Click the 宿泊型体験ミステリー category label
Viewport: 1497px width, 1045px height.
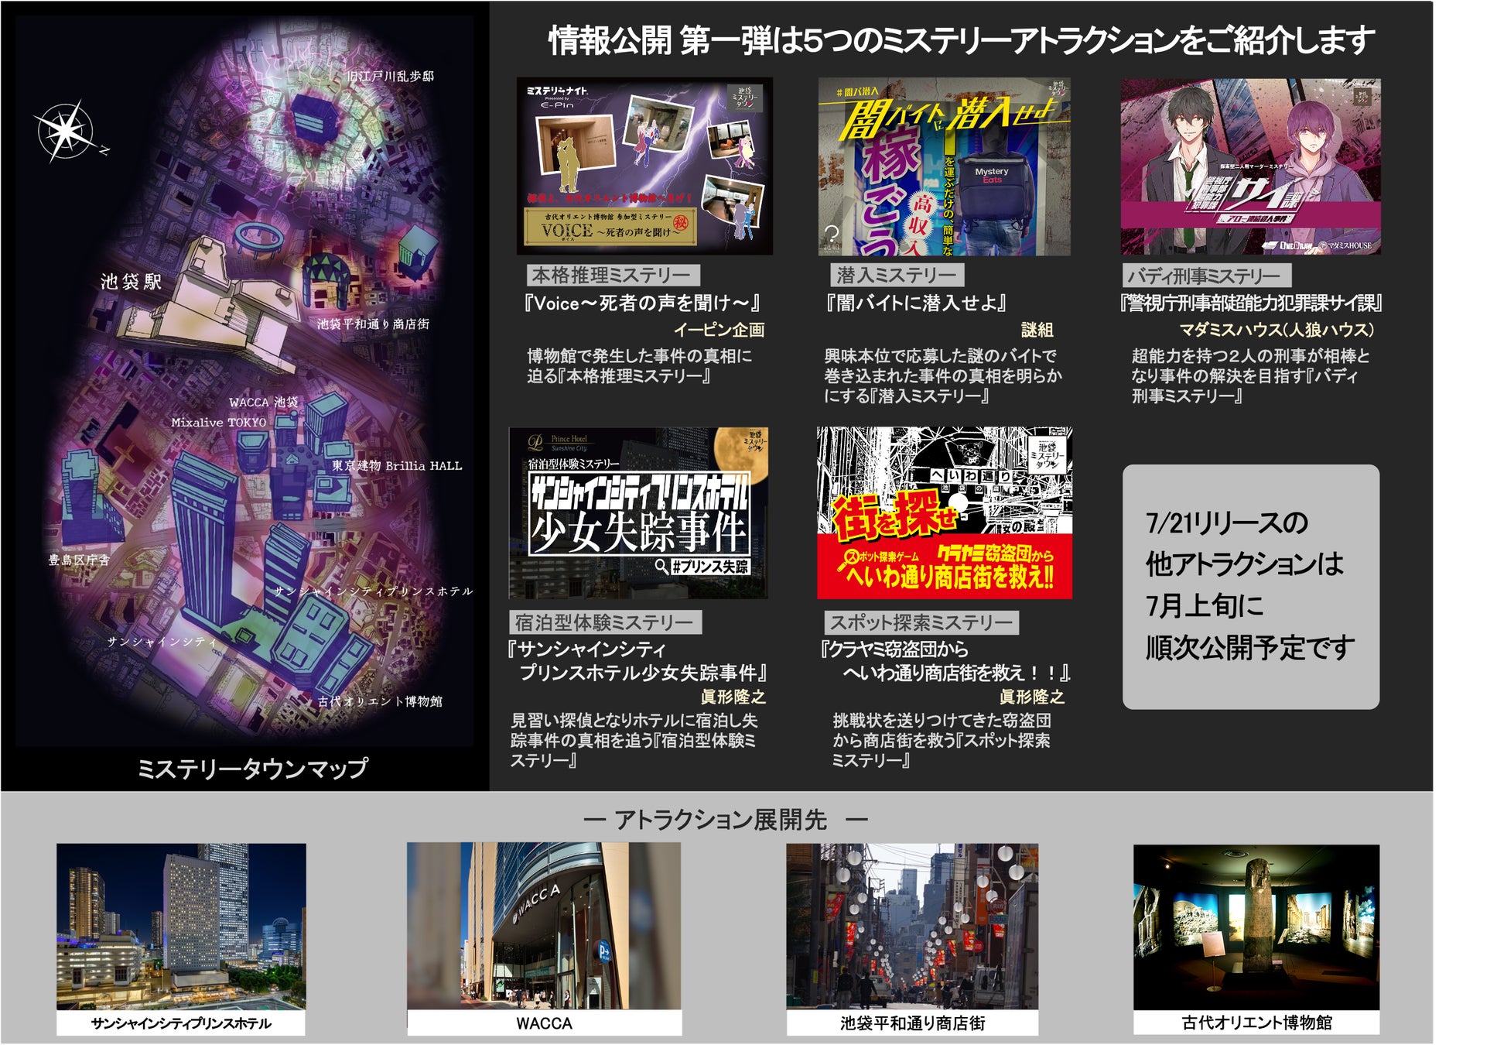[x=605, y=622]
